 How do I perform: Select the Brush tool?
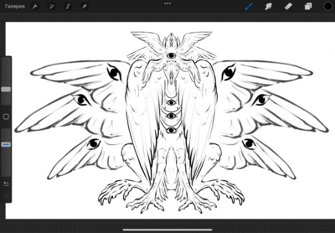(249, 6)
